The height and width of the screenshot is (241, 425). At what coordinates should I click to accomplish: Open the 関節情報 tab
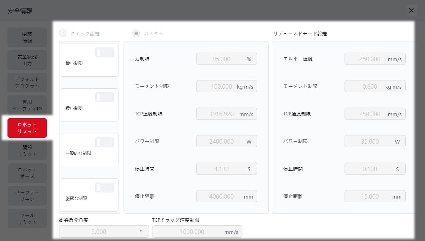(x=27, y=37)
